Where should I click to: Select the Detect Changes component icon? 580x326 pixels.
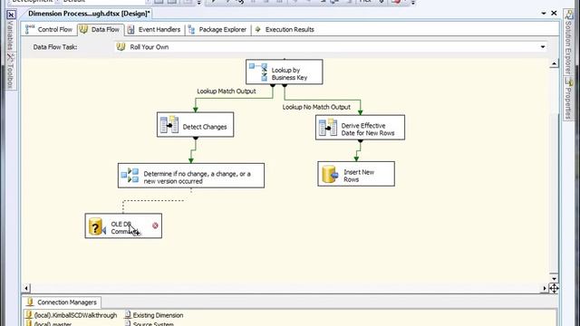pos(169,125)
